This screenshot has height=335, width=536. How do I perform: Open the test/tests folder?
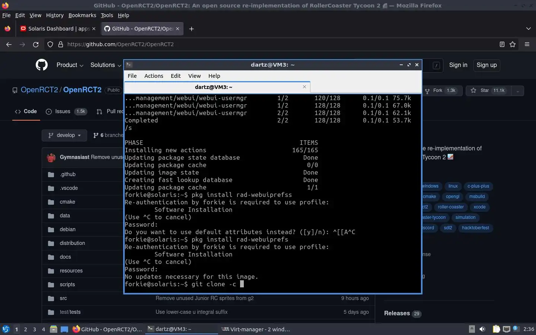click(70, 312)
